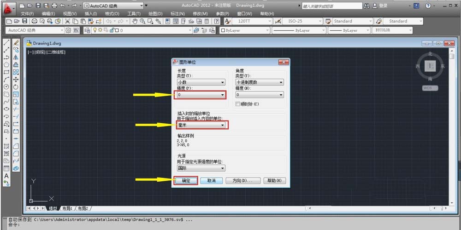Select the Trim modify tool
Image resolution: width=461 pixels, height=230 pixels.
[x=16, y=109]
